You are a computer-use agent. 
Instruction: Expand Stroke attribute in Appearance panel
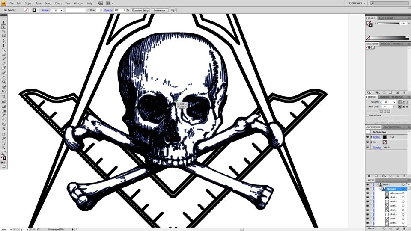pos(372,137)
